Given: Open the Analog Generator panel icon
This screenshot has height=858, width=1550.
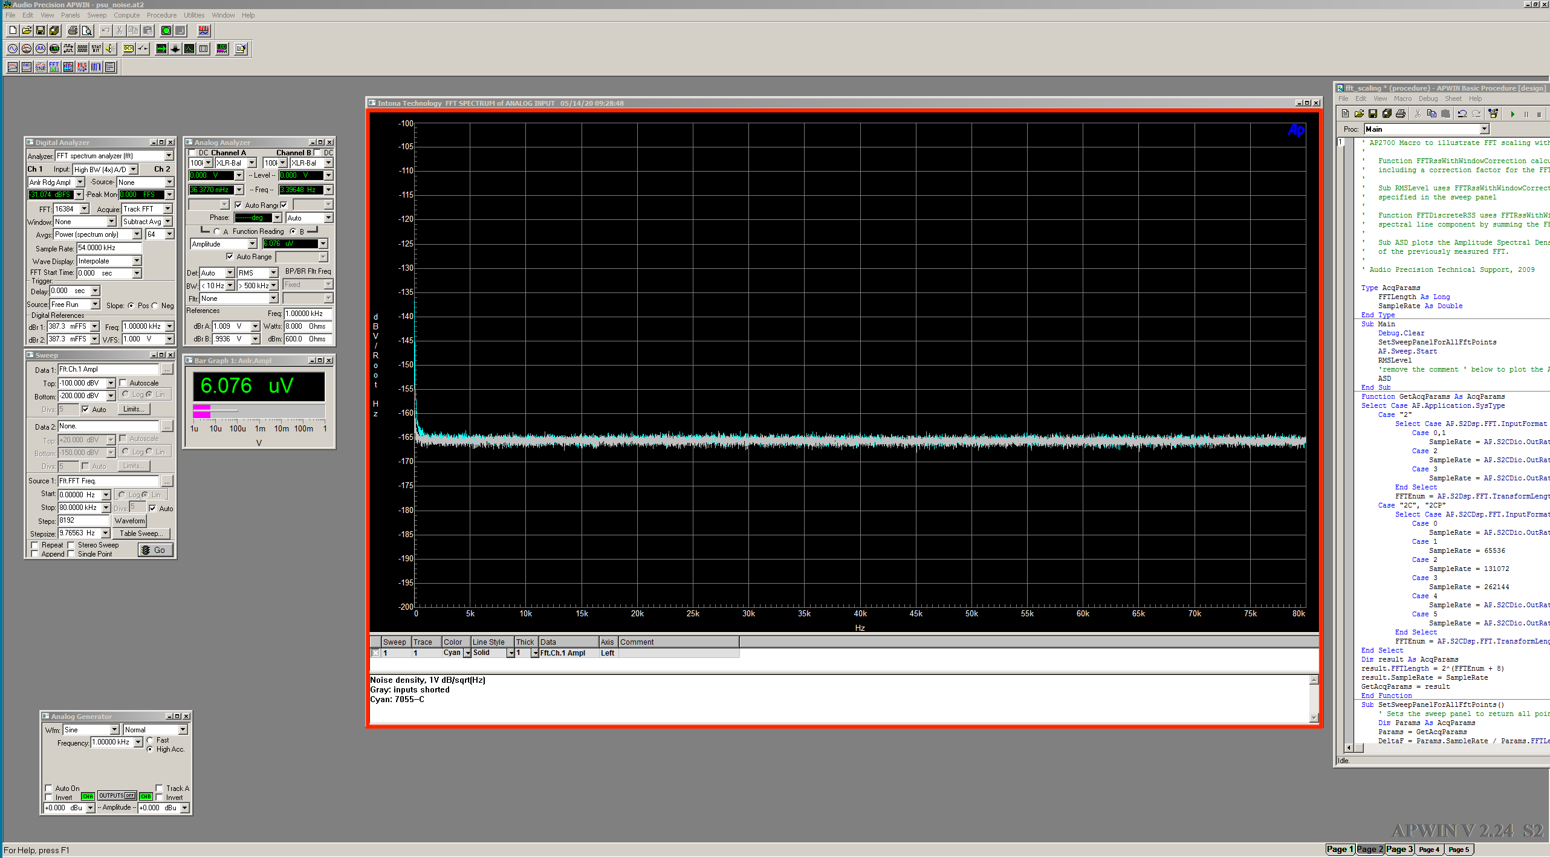Looking at the screenshot, I should (x=13, y=49).
